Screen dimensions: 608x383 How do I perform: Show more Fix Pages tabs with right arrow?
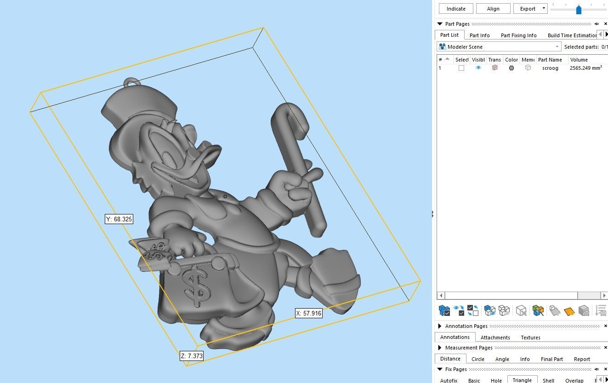(x=606, y=379)
